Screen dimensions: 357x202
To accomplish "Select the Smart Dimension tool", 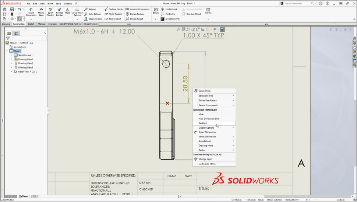I will point(31,12).
